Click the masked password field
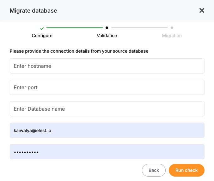214x181 pixels. tap(107, 152)
